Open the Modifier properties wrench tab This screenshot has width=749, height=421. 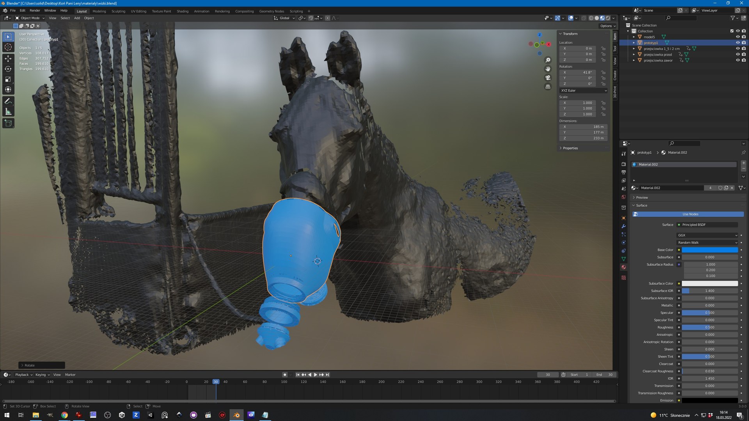tap(623, 226)
